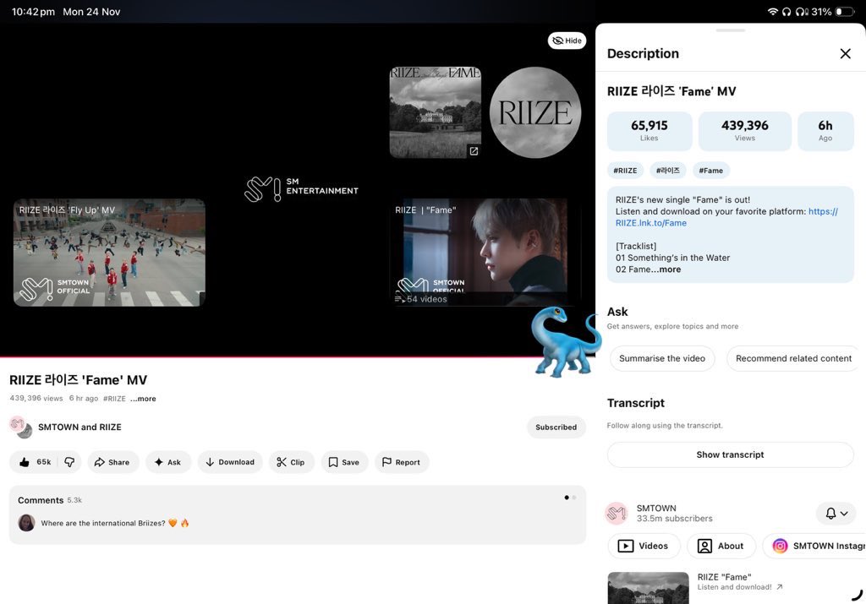The width and height of the screenshot is (866, 604).
Task: Create a Clip from the video
Action: tap(291, 462)
